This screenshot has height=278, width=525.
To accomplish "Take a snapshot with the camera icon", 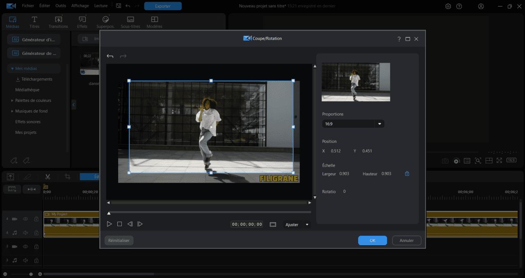I will click(445, 160).
